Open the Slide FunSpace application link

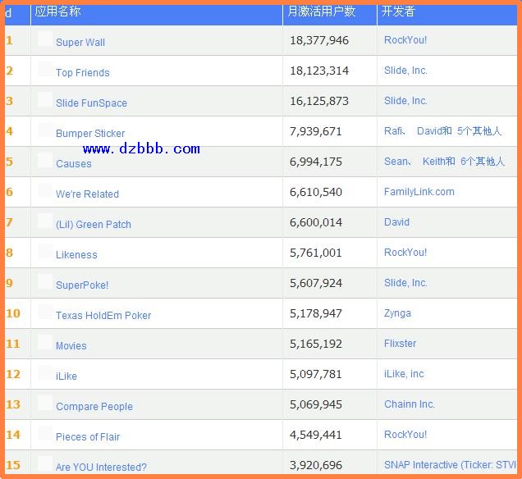pos(91,103)
